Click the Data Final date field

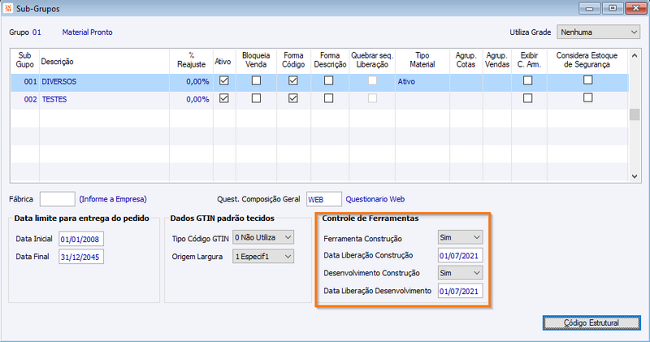click(x=80, y=257)
